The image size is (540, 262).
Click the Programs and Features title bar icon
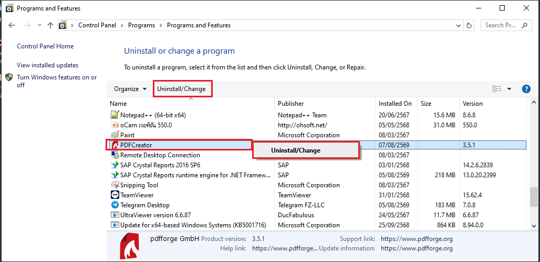coord(10,8)
